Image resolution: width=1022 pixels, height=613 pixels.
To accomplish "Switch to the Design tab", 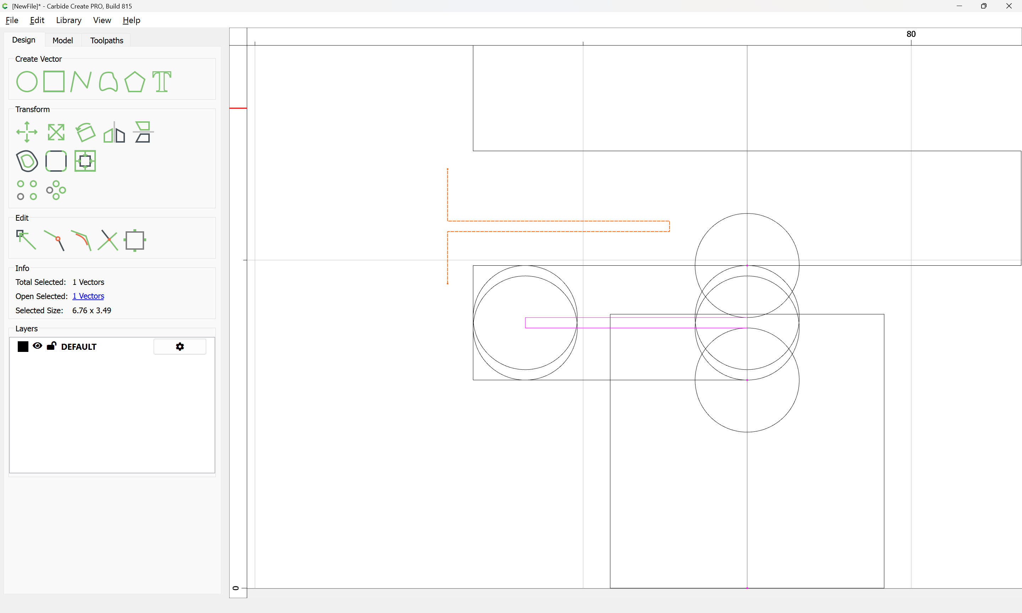I will coord(23,40).
